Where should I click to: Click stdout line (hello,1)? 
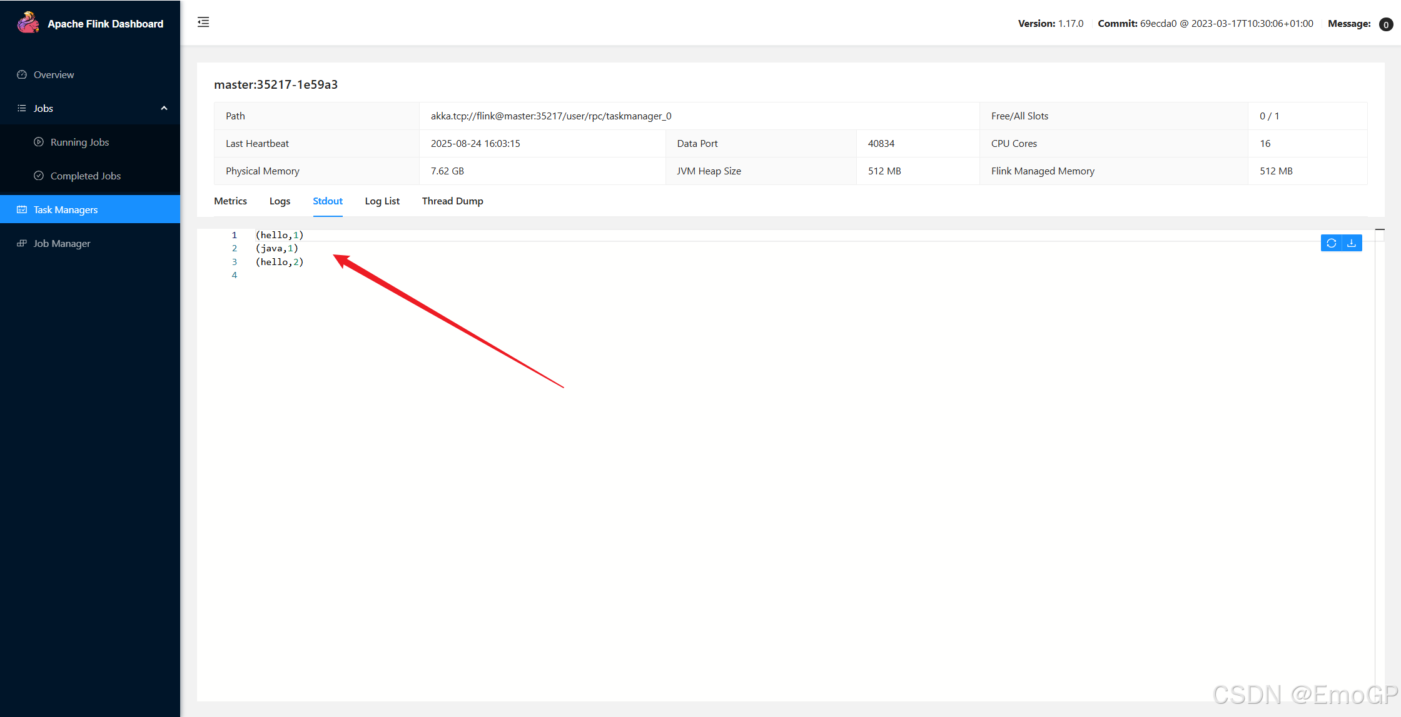click(280, 235)
